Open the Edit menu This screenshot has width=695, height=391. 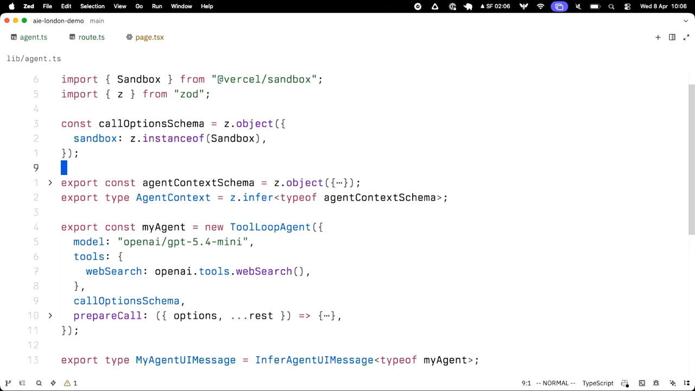[x=66, y=6]
